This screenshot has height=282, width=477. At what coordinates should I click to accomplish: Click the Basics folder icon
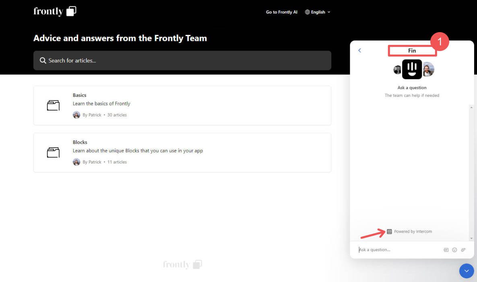pos(53,105)
